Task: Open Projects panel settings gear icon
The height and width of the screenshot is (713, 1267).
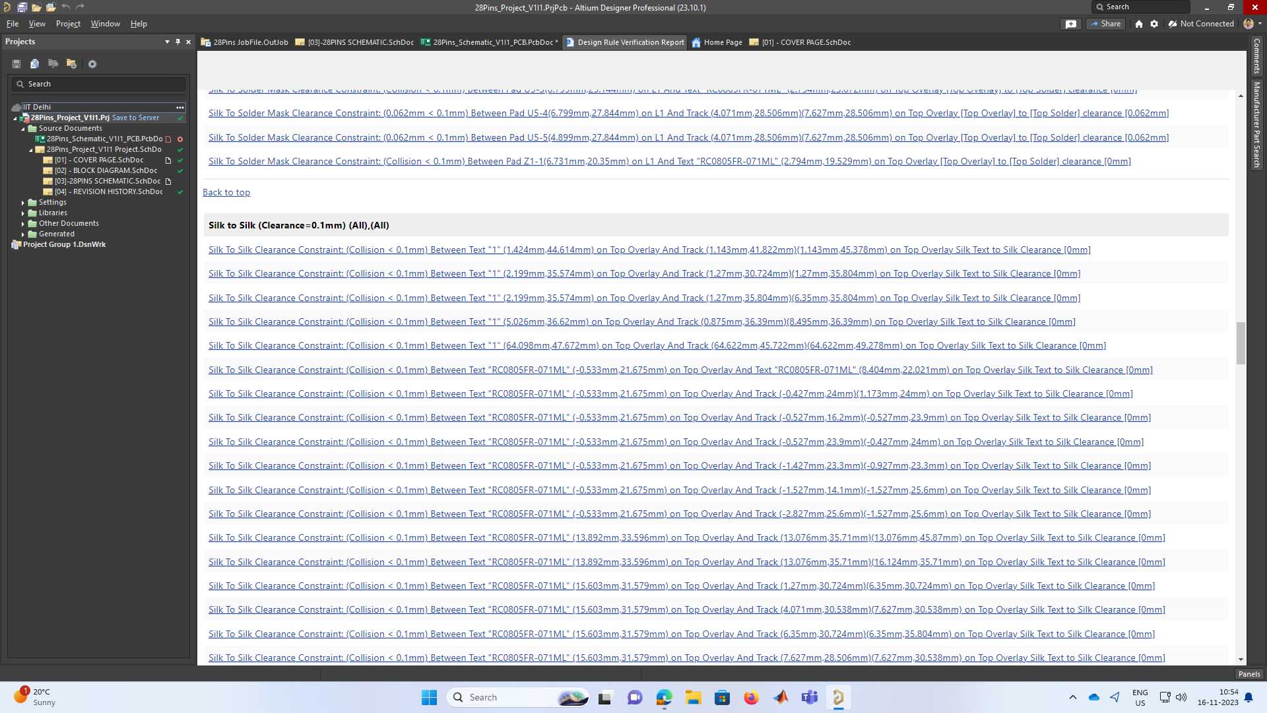Action: pos(92,64)
